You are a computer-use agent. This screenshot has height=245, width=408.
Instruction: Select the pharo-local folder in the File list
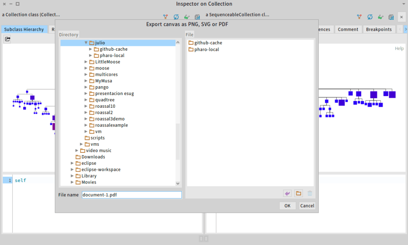(x=207, y=49)
